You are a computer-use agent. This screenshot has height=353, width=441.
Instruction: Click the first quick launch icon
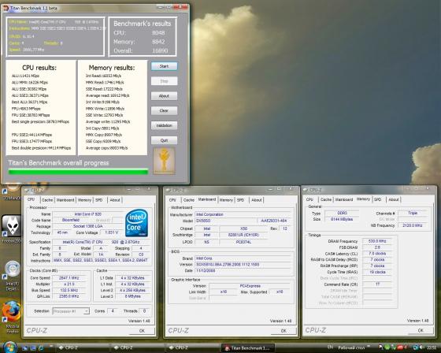click(x=25, y=348)
